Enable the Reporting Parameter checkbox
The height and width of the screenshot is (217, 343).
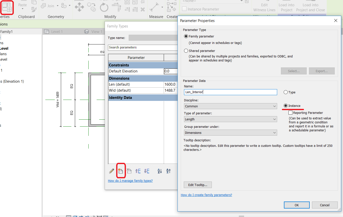(x=290, y=113)
